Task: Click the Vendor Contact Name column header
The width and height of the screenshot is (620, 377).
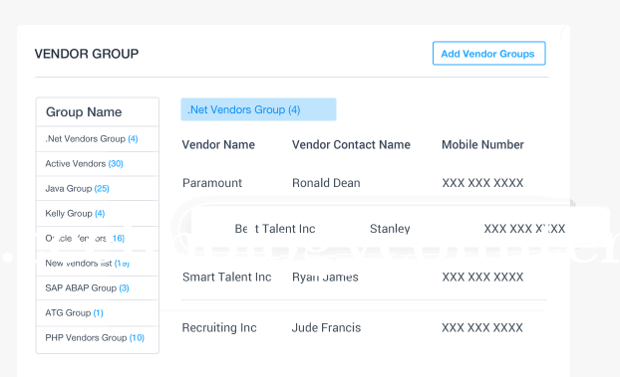Action: pyautogui.click(x=351, y=145)
